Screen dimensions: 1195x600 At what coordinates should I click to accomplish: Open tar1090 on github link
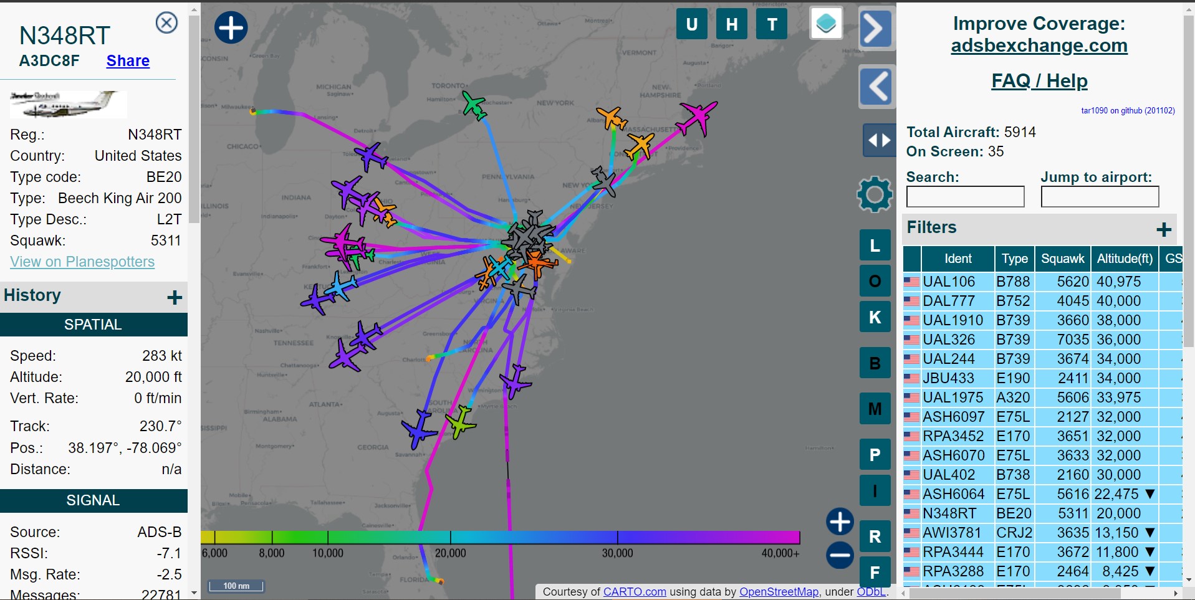[x=1128, y=110]
